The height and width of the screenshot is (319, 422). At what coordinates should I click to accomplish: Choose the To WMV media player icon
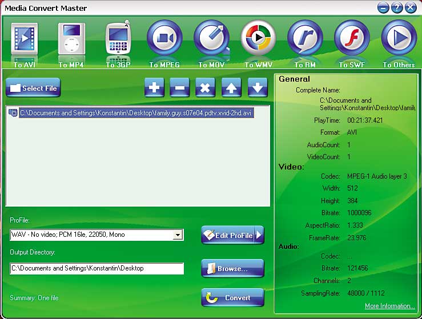258,38
